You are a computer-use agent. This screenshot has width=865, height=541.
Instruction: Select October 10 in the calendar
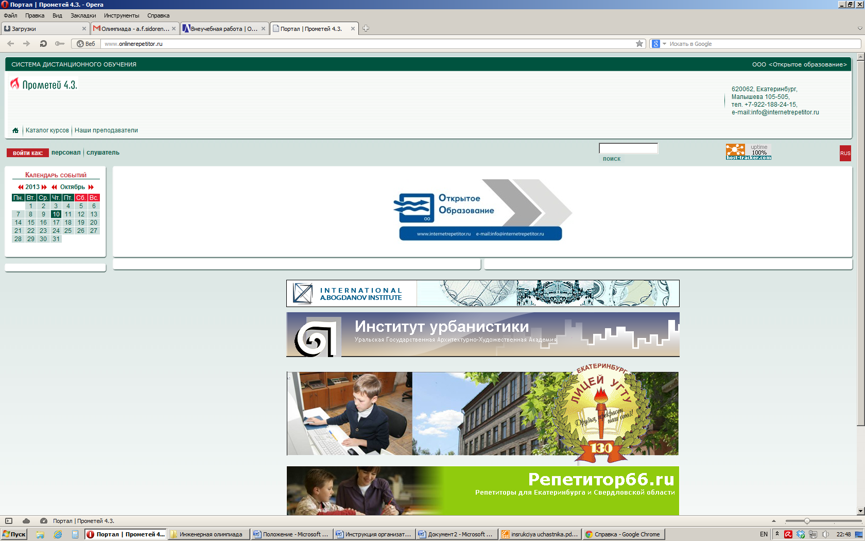coord(56,214)
